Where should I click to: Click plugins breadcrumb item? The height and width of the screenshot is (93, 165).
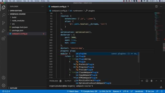click(x=92, y=11)
